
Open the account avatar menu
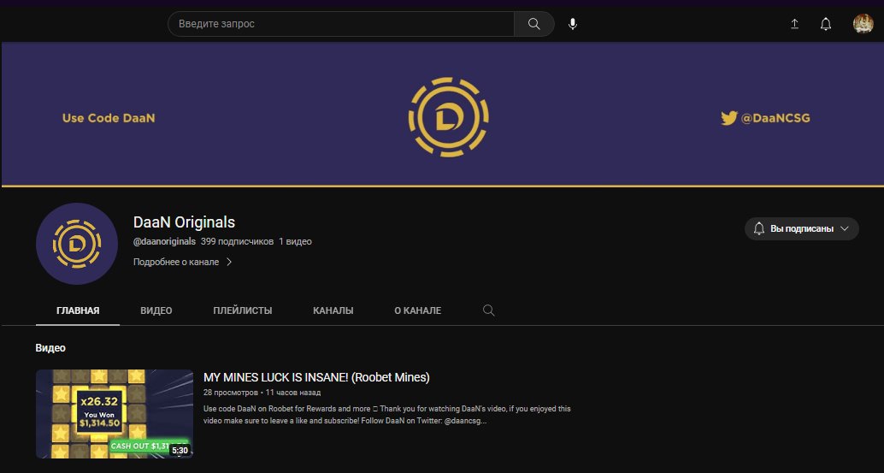[863, 24]
